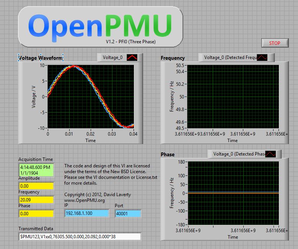This screenshot has height=249, width=298.
Task: Click the Detected Frequency legend line icon
Action: (x=262, y=58)
